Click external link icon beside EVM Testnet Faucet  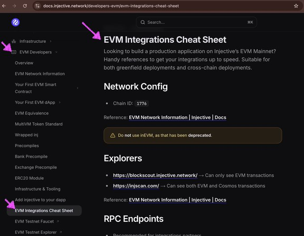(x=58, y=221)
